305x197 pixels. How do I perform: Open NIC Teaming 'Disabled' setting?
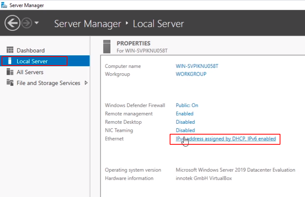click(x=185, y=130)
